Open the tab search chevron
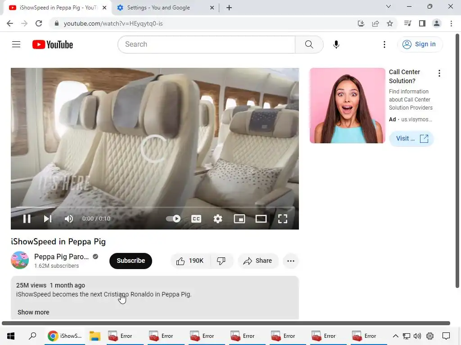 389,6
